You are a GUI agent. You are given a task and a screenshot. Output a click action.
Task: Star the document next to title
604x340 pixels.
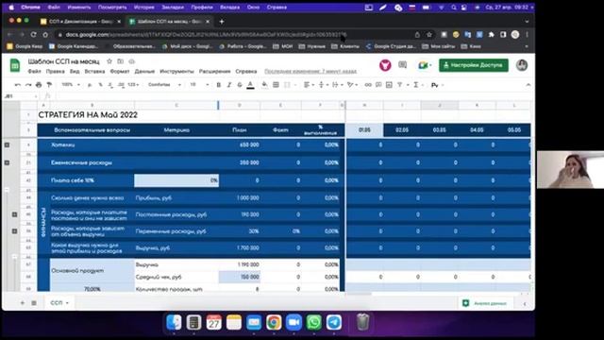click(109, 61)
